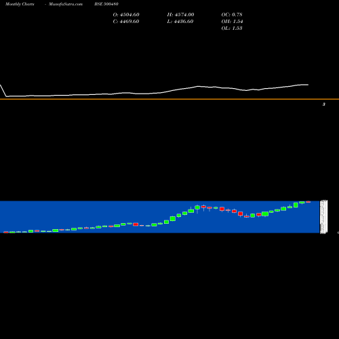Viewport: 339px width, 339px height.
Task: Click the 'OH: 1.54' value
Action: pos(232,22)
